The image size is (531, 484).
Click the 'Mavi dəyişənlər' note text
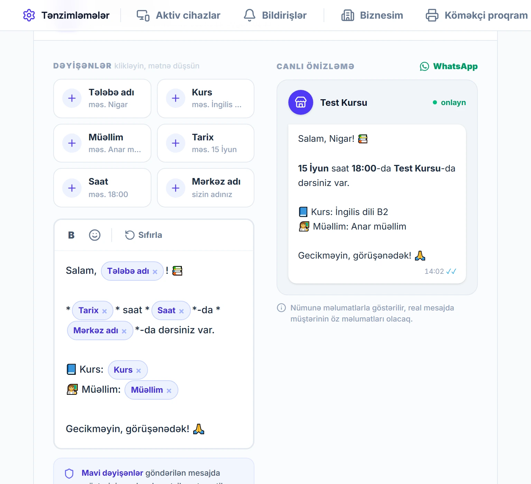tap(112, 473)
